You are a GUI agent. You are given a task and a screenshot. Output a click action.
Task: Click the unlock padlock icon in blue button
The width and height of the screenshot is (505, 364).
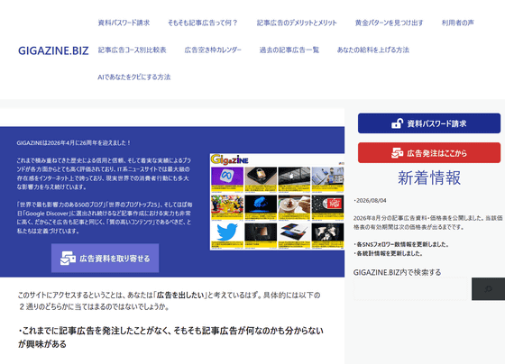coord(397,123)
